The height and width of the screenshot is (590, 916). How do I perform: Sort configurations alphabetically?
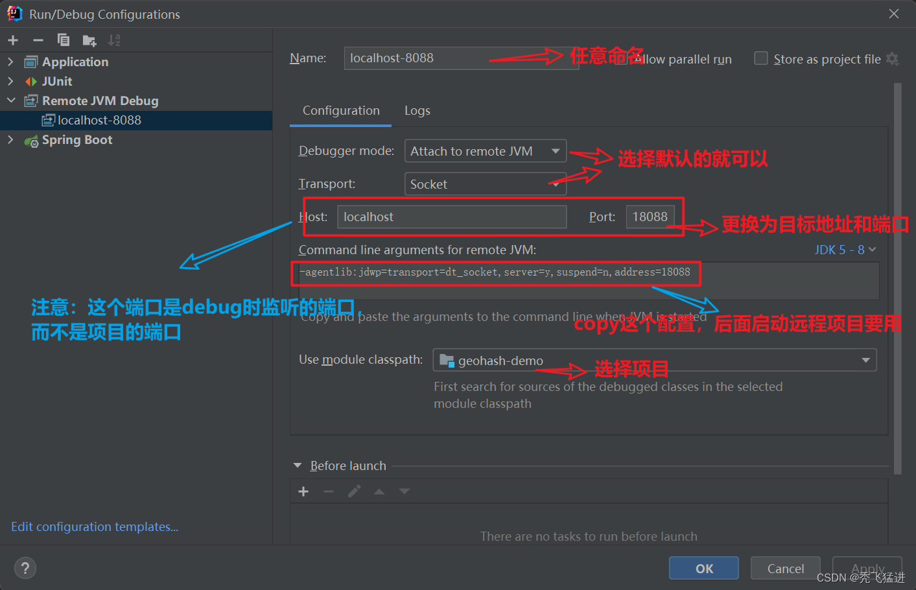coord(114,40)
